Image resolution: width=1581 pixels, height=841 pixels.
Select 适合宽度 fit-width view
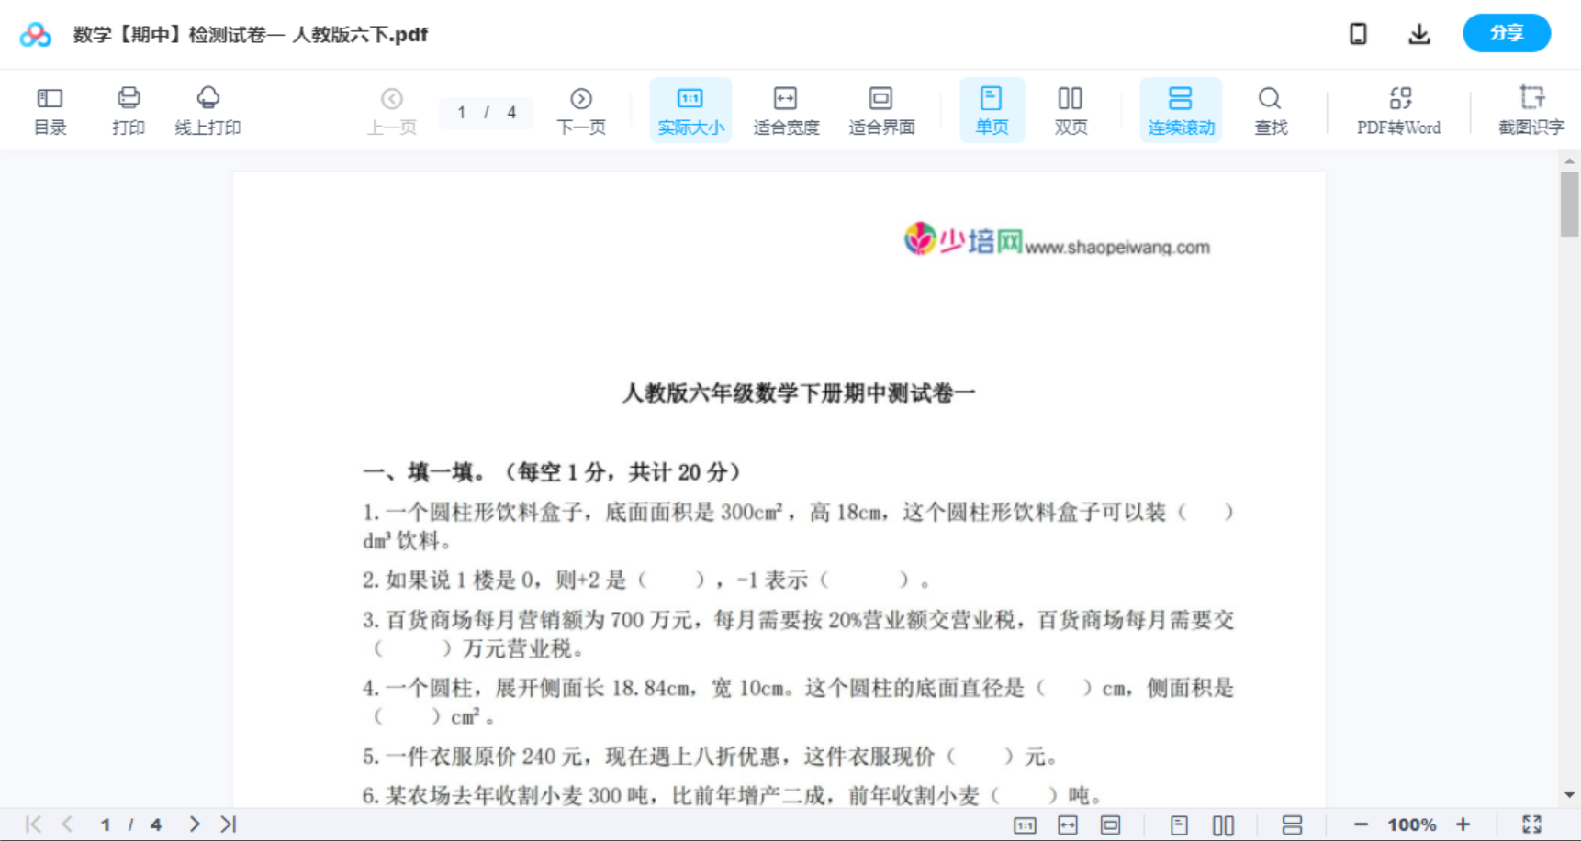[786, 109]
